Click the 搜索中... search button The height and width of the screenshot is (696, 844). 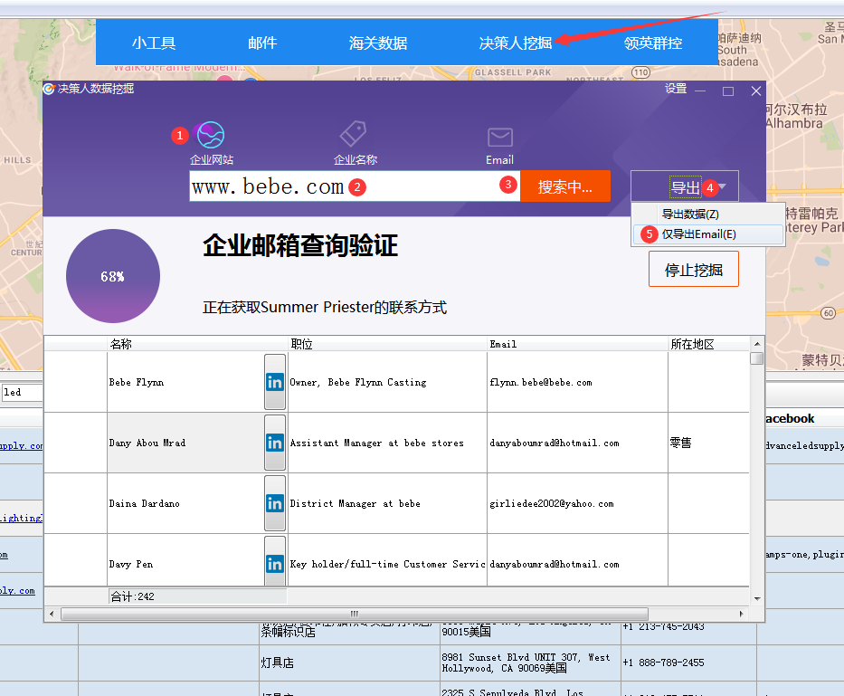coord(565,186)
